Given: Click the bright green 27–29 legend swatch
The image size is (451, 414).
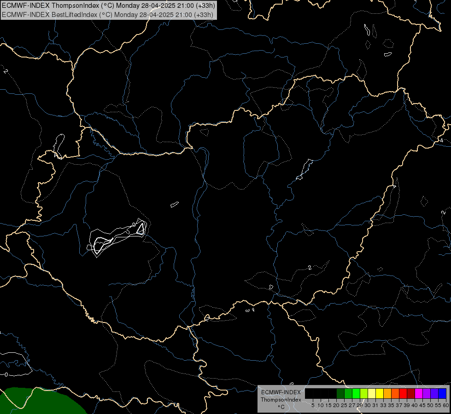Looking at the screenshot, I should pyautogui.click(x=356, y=393).
